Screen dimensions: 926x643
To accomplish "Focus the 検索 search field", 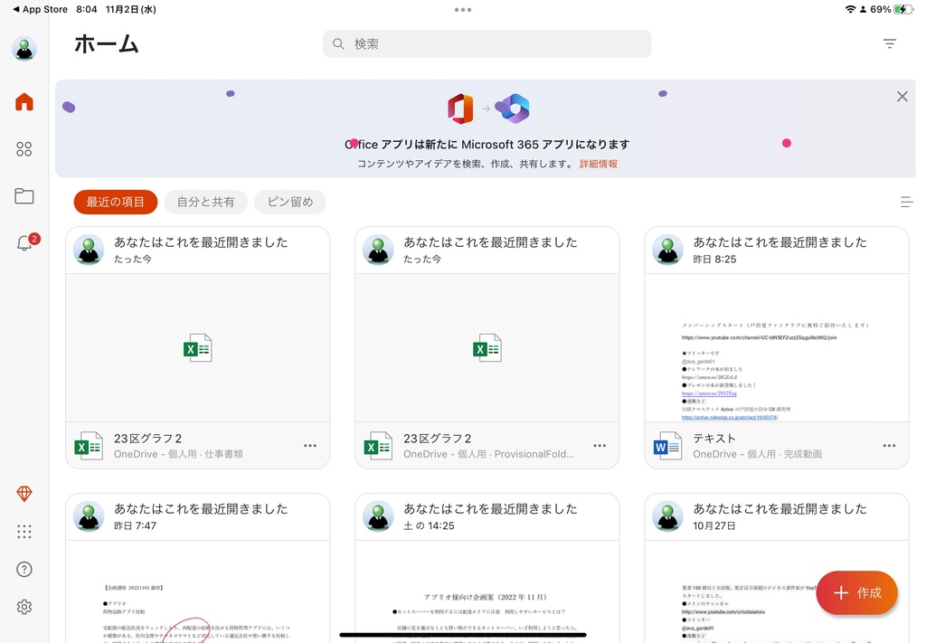I will tap(487, 43).
